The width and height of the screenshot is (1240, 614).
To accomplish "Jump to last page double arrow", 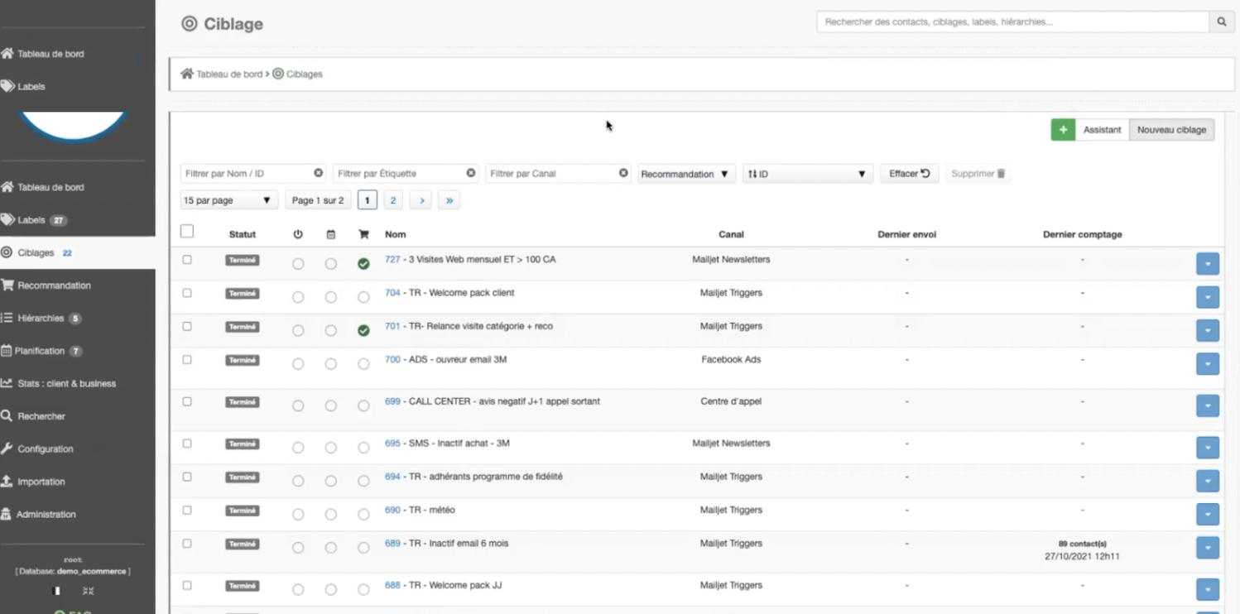I will [x=449, y=200].
